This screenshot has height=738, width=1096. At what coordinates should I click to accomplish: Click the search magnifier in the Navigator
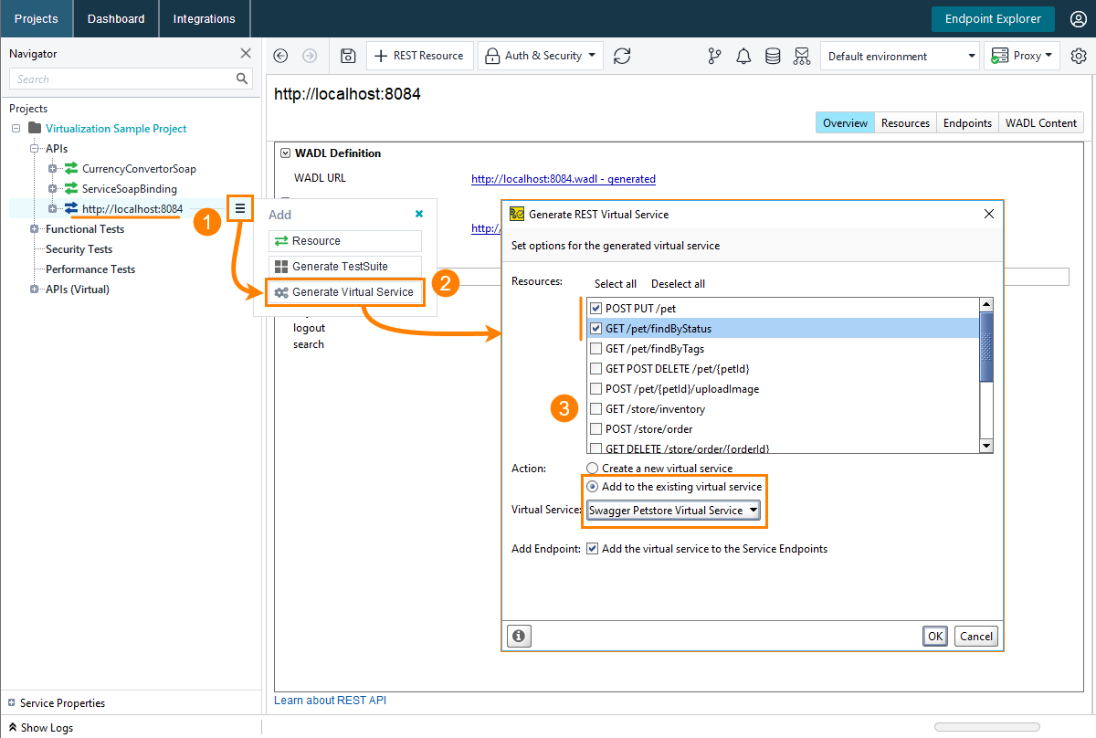click(x=242, y=79)
